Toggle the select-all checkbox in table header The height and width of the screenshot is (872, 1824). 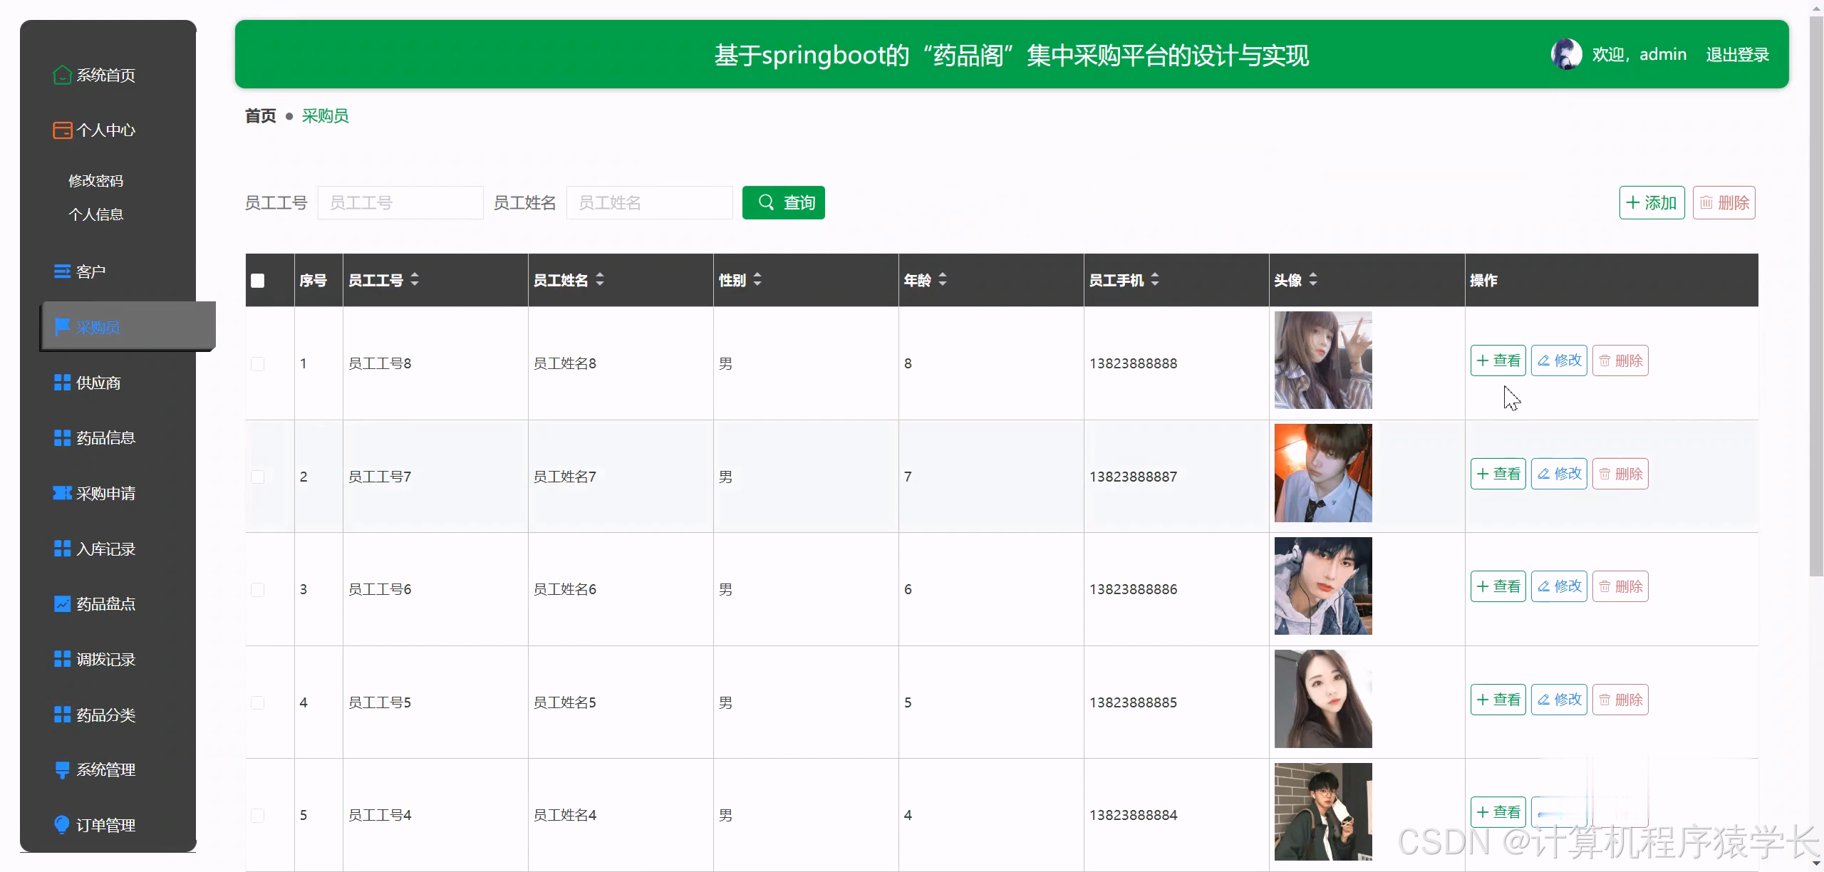[x=258, y=281]
